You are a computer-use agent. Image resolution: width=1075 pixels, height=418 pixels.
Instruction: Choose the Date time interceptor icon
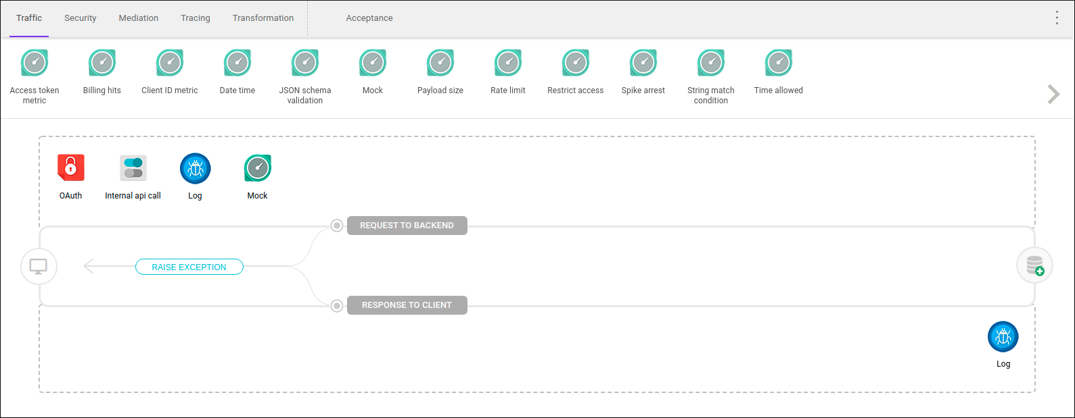(237, 63)
